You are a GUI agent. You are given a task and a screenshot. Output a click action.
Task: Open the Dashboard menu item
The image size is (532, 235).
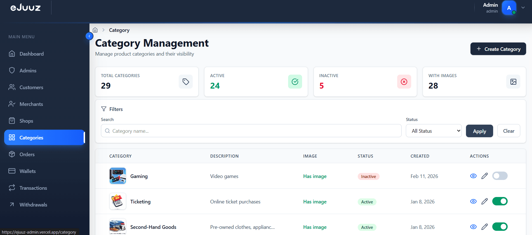coord(44,54)
